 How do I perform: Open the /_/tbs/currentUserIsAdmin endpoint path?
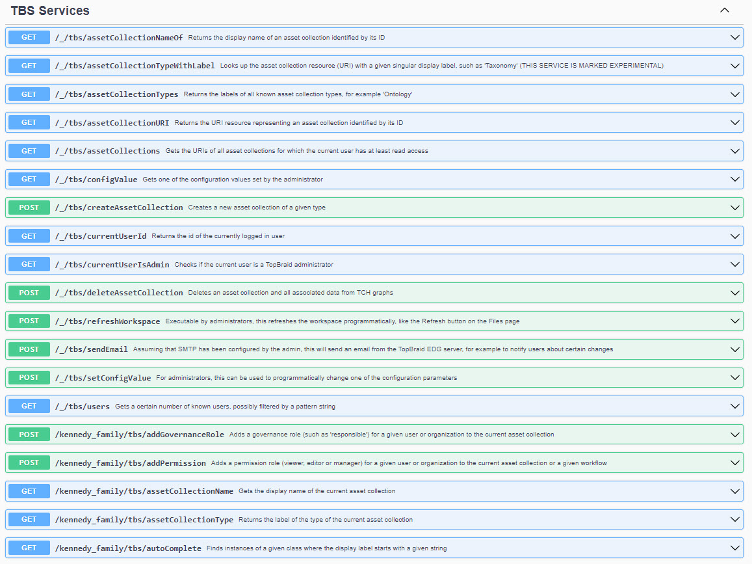click(x=112, y=265)
